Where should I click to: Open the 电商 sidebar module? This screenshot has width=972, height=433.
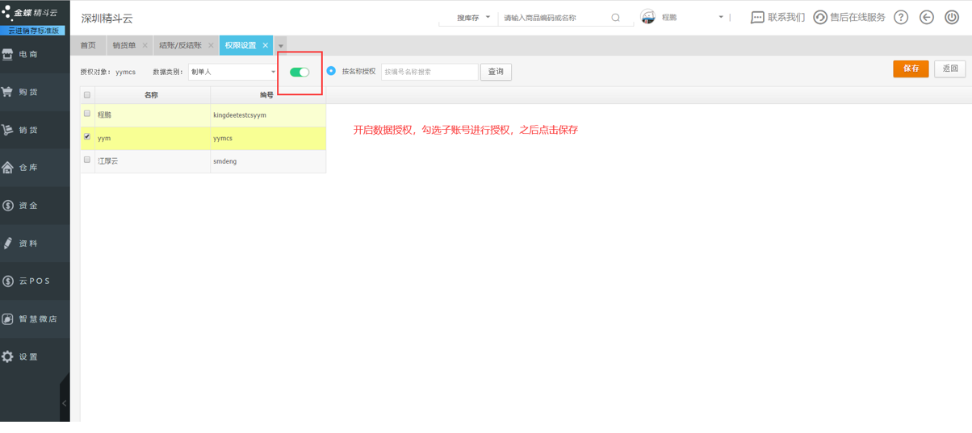(35, 54)
